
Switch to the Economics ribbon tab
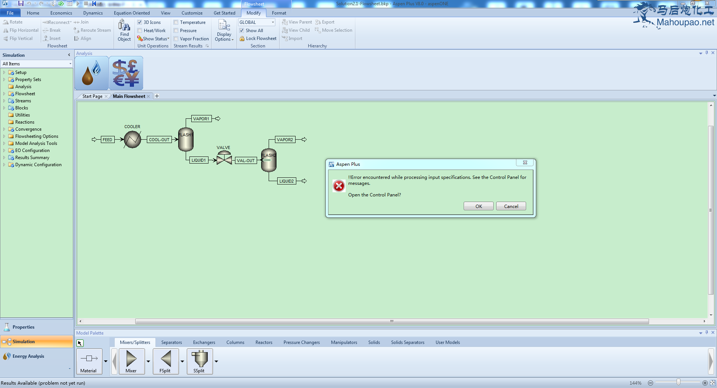pyautogui.click(x=61, y=13)
